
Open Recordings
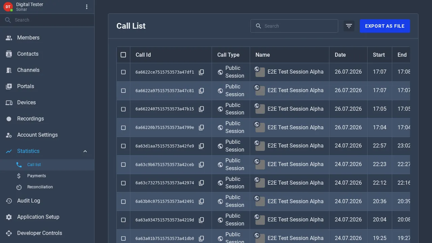tap(47, 119)
